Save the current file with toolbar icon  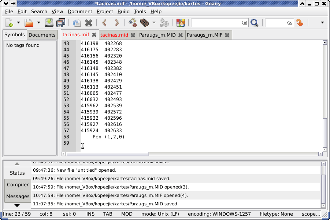(49, 22)
